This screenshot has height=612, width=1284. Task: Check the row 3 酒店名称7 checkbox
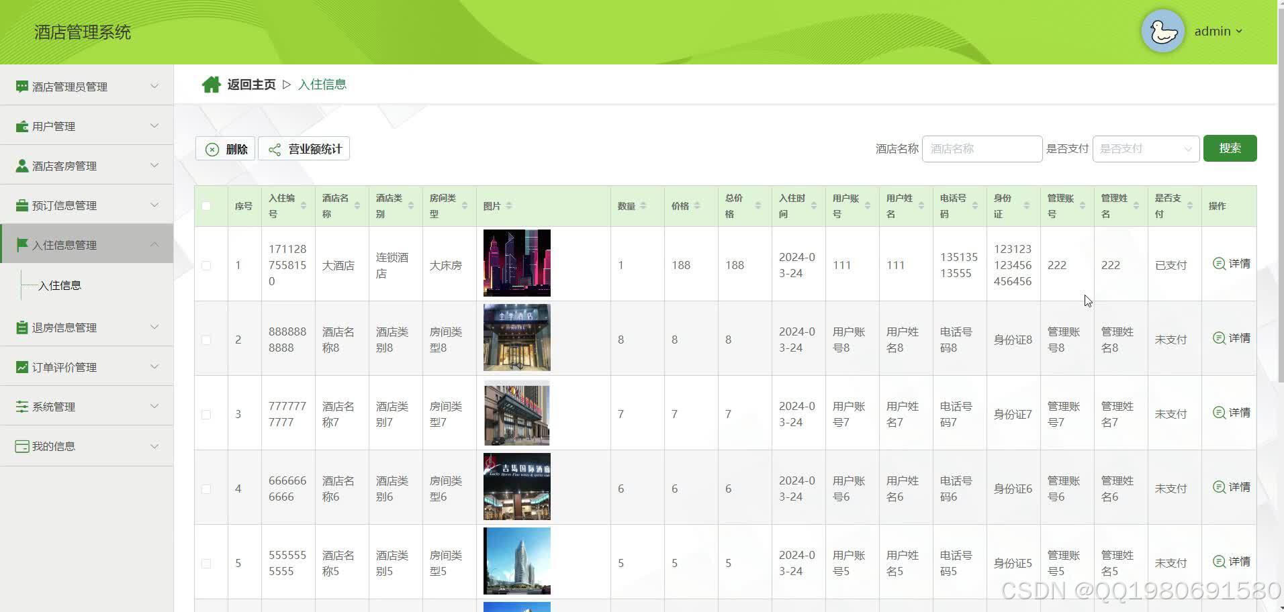pos(206,415)
